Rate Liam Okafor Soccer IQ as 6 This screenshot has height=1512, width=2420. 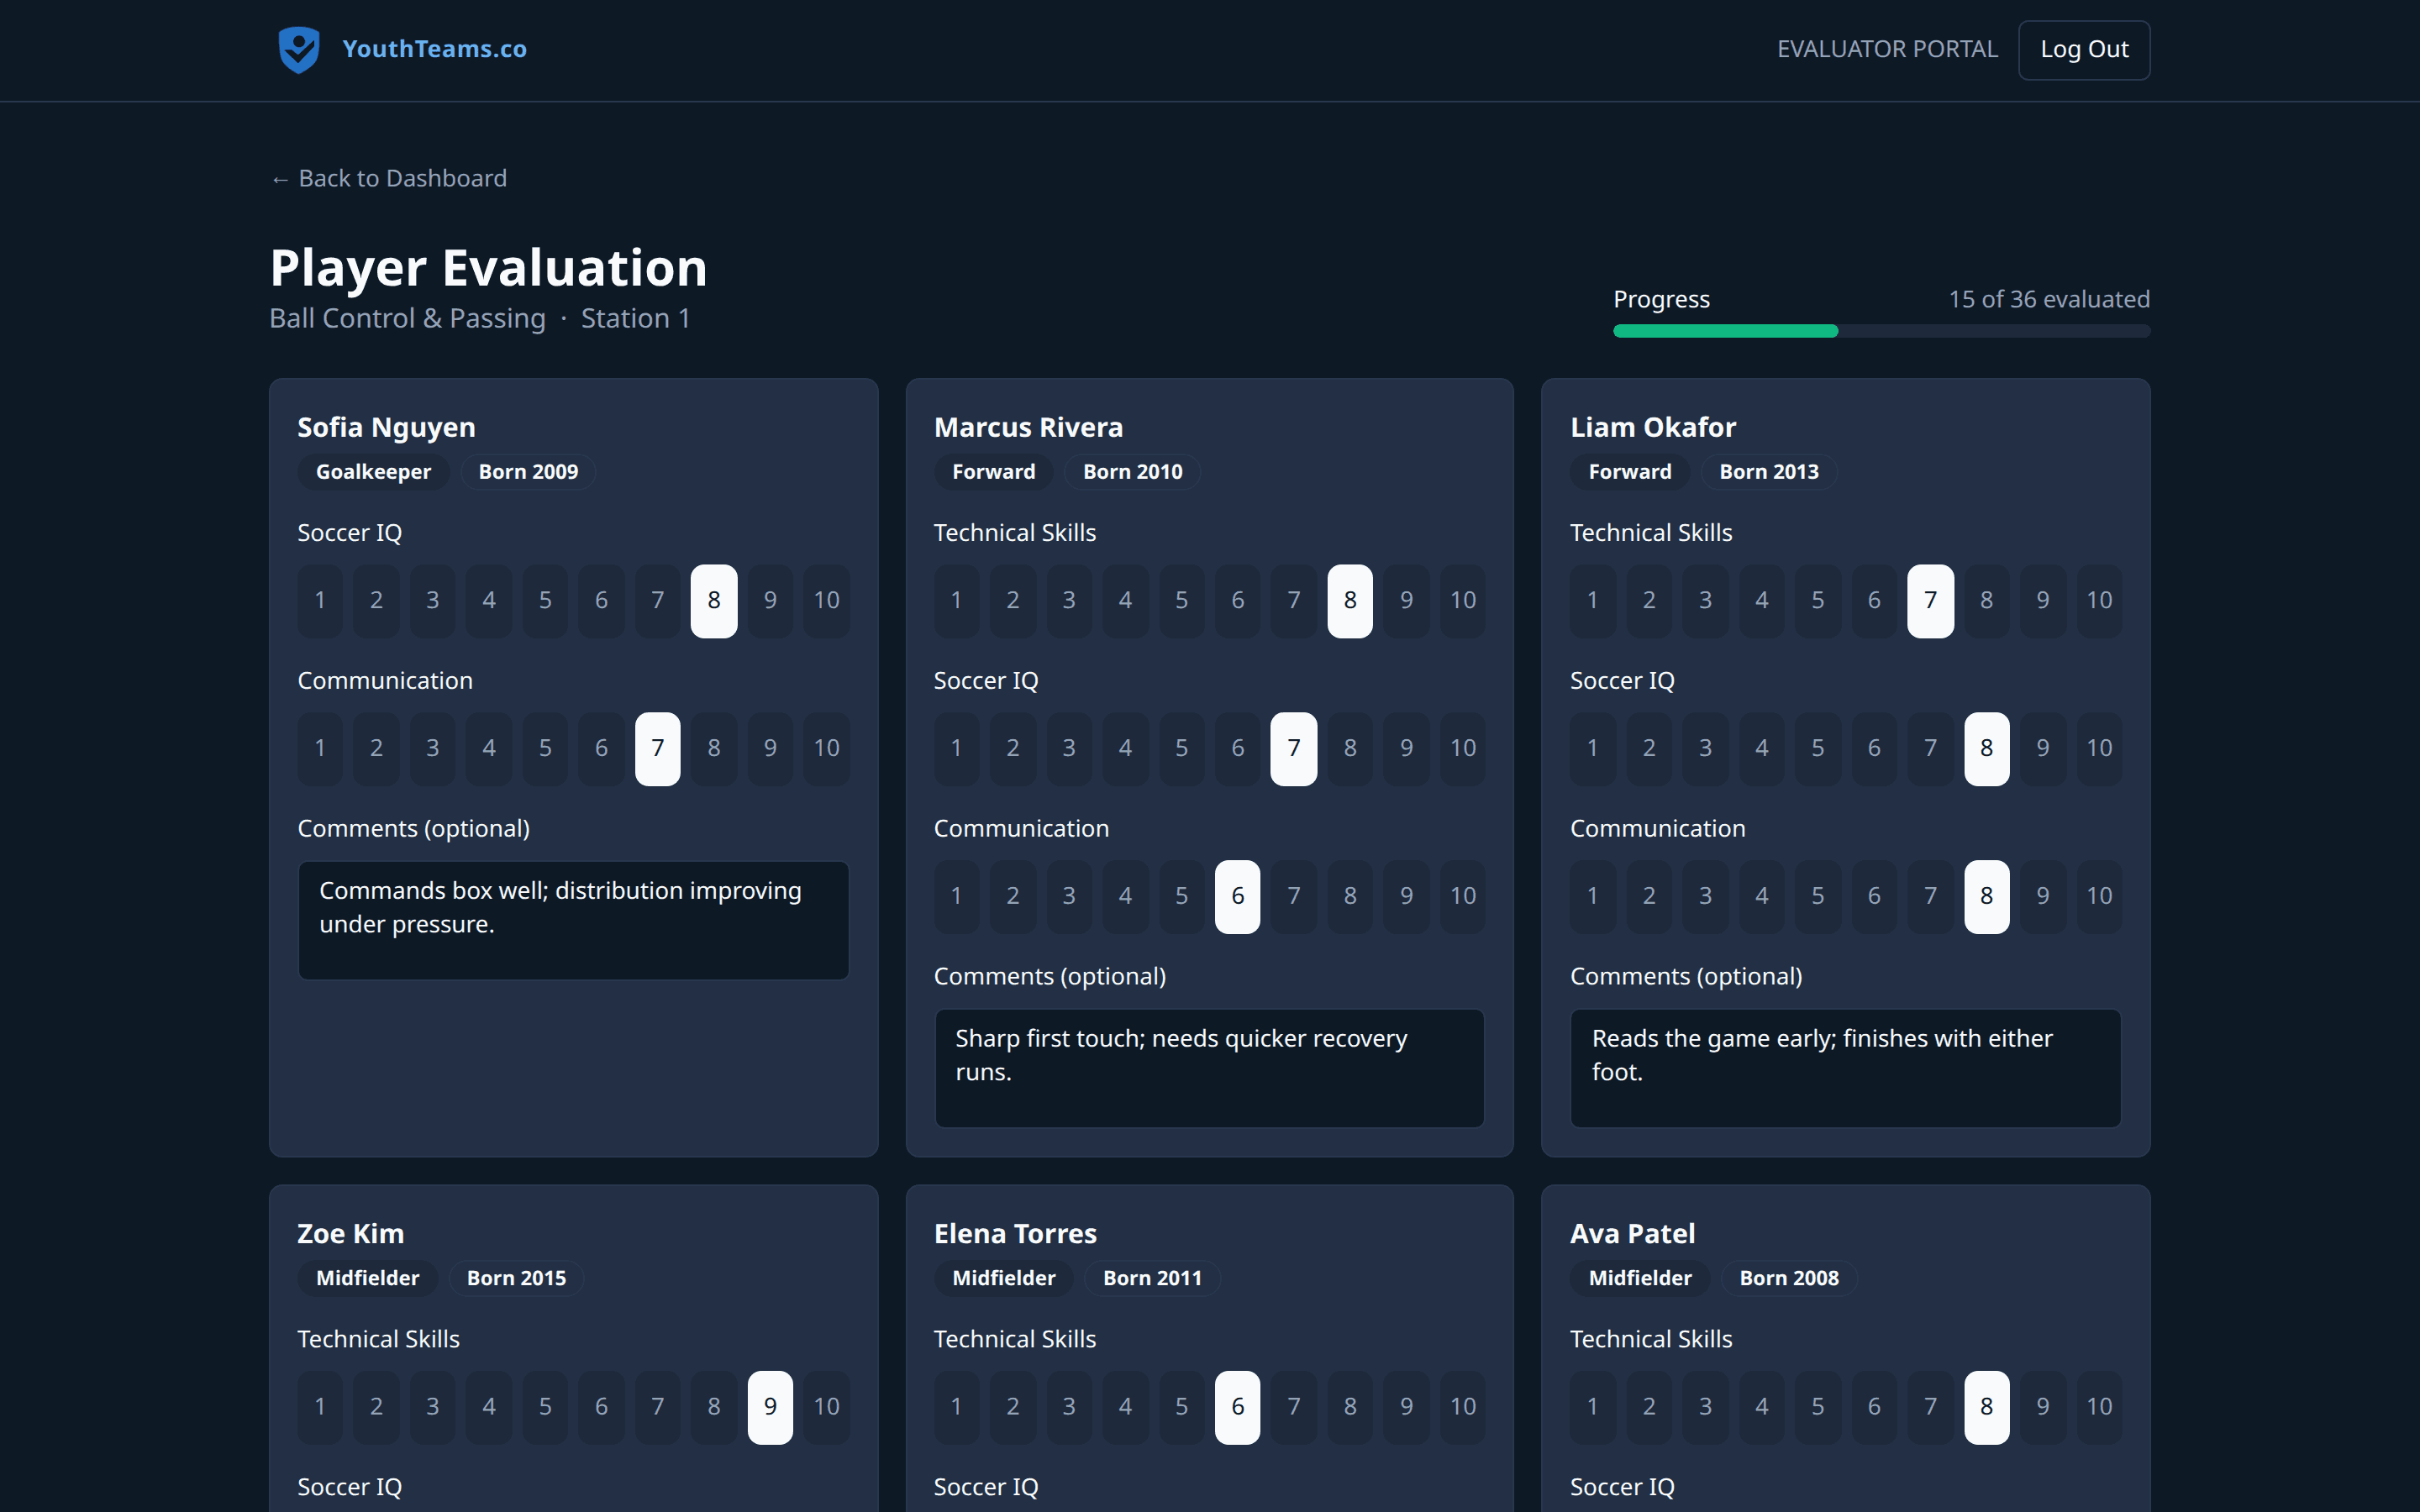pos(1874,749)
